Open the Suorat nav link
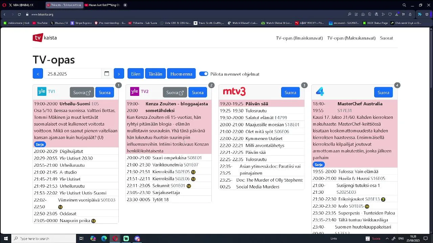Screen dimensions: 433x243 click(386, 38)
